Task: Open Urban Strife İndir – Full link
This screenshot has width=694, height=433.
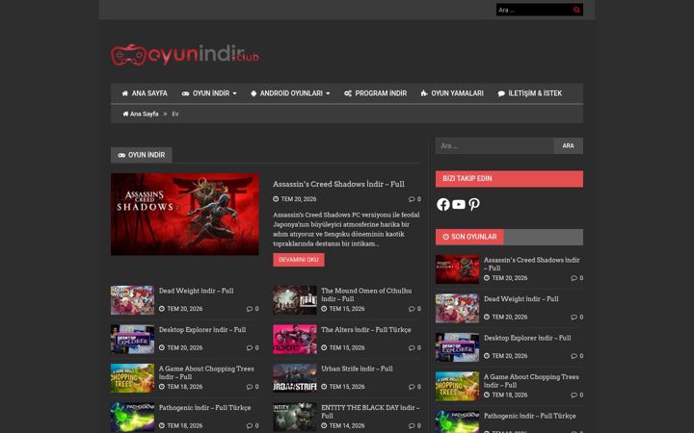Action: (x=357, y=369)
